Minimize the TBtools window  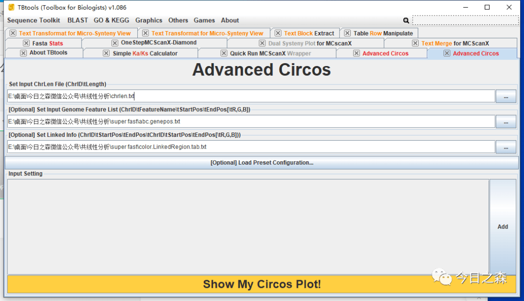click(x=465, y=7)
